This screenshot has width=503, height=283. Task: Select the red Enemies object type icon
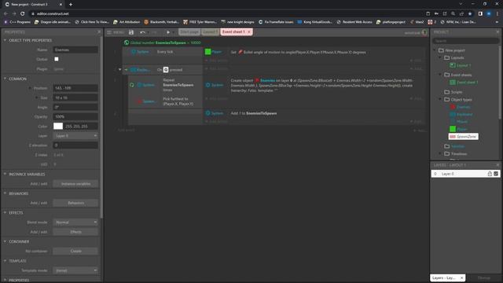click(453, 107)
